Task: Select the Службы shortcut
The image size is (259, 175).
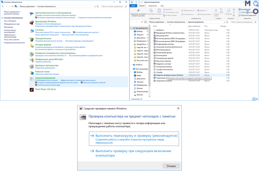Action: pyautogui.click(x=158, y=72)
